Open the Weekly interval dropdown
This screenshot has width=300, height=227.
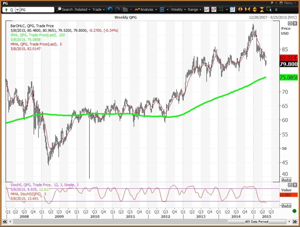(178, 9)
